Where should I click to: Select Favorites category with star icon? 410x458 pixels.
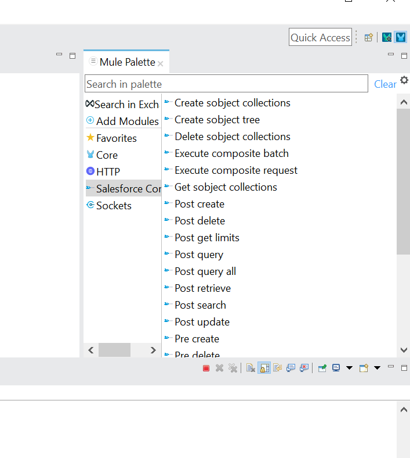pos(116,138)
